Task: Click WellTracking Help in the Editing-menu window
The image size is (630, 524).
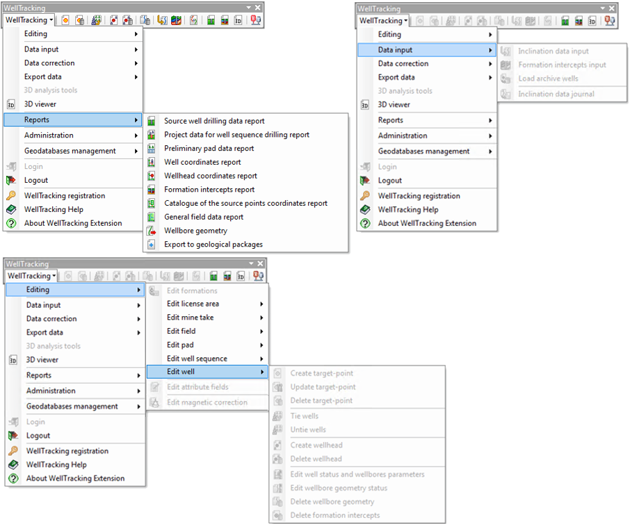Action: point(74,464)
